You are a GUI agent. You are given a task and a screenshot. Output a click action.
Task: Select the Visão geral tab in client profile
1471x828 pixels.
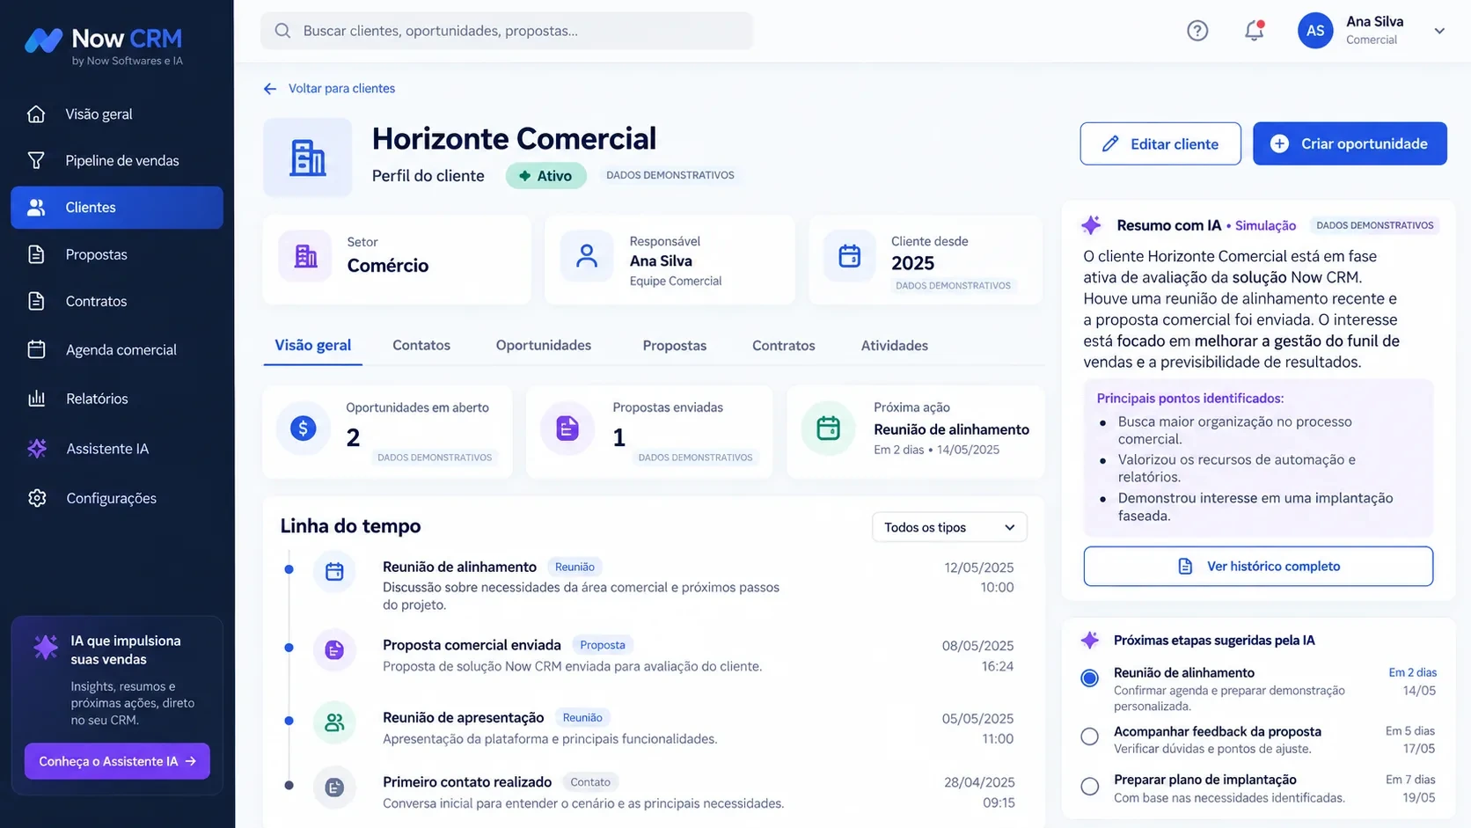pyautogui.click(x=312, y=345)
